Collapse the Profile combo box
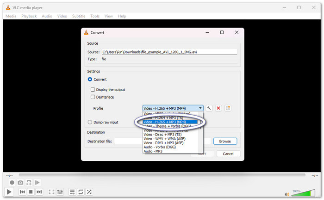 tap(173, 108)
